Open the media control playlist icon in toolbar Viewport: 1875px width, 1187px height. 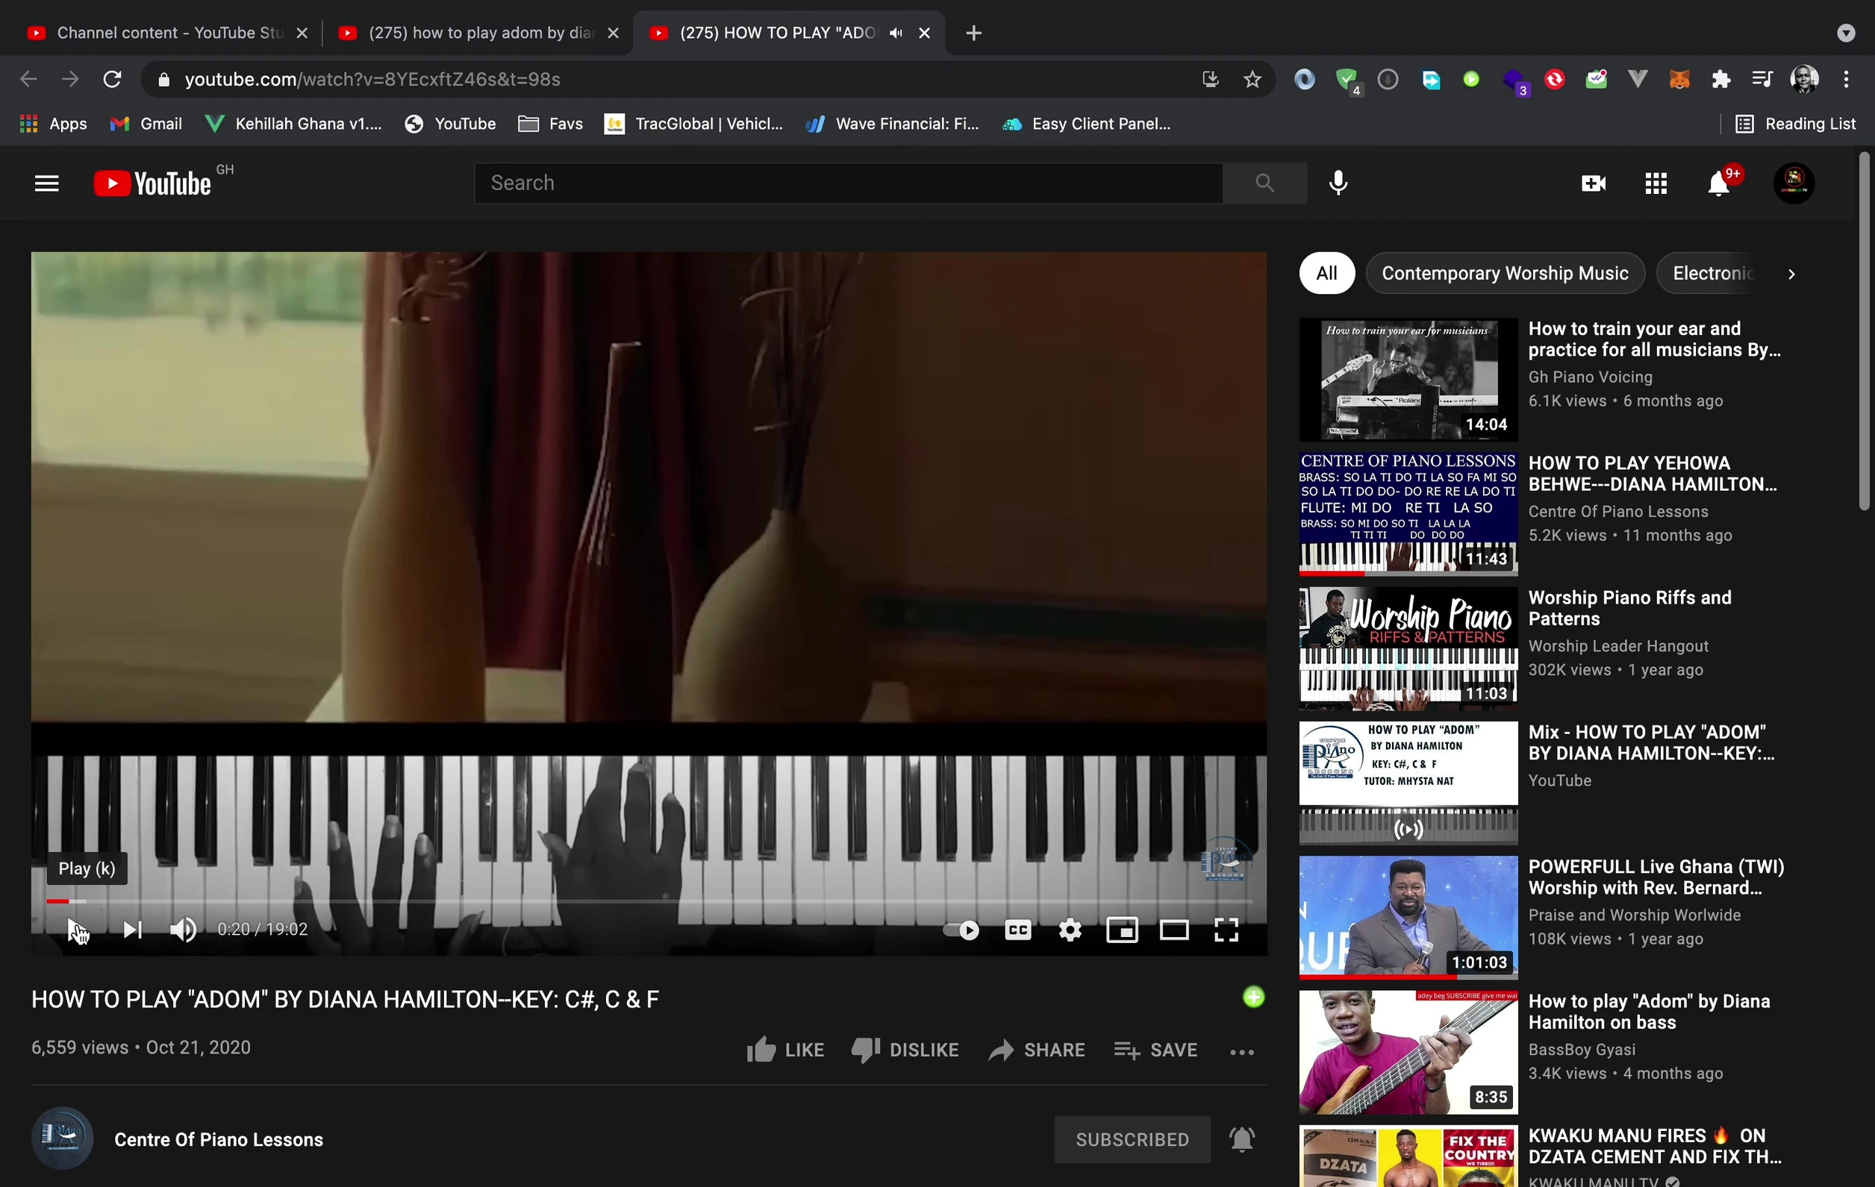pos(1762,78)
